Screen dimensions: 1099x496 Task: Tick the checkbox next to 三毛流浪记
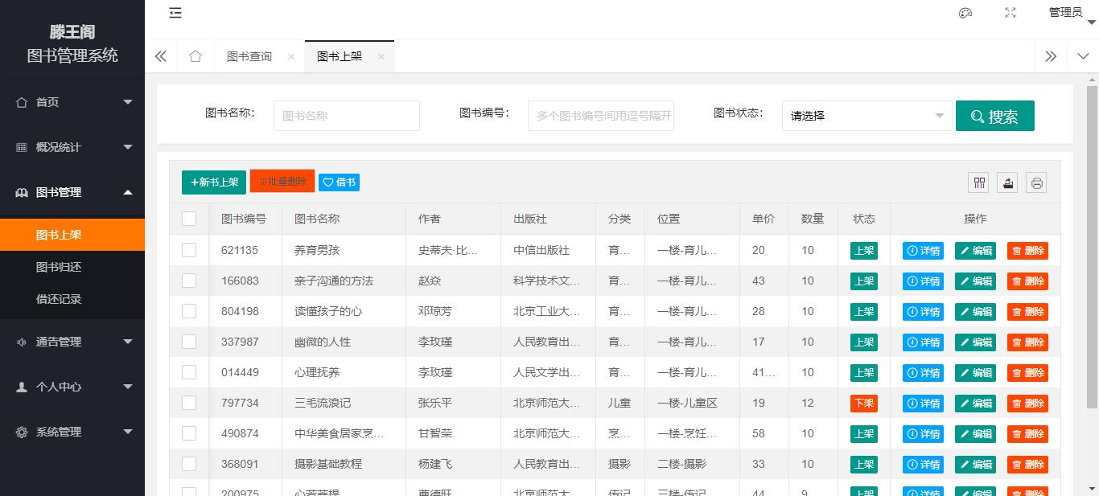click(189, 403)
